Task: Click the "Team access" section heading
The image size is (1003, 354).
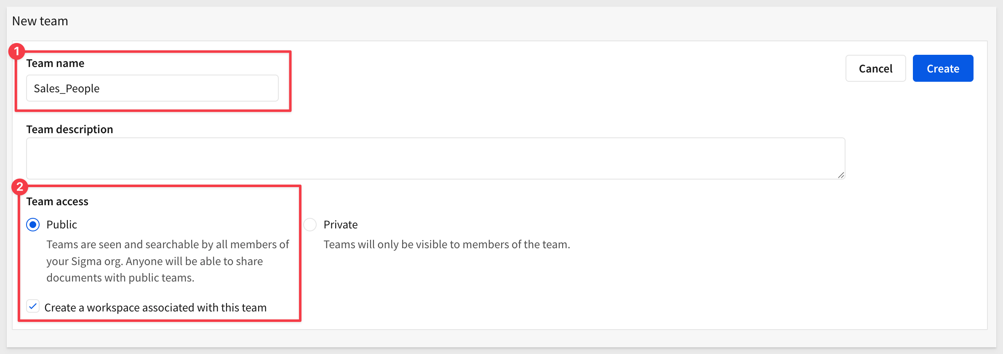Action: coord(57,201)
